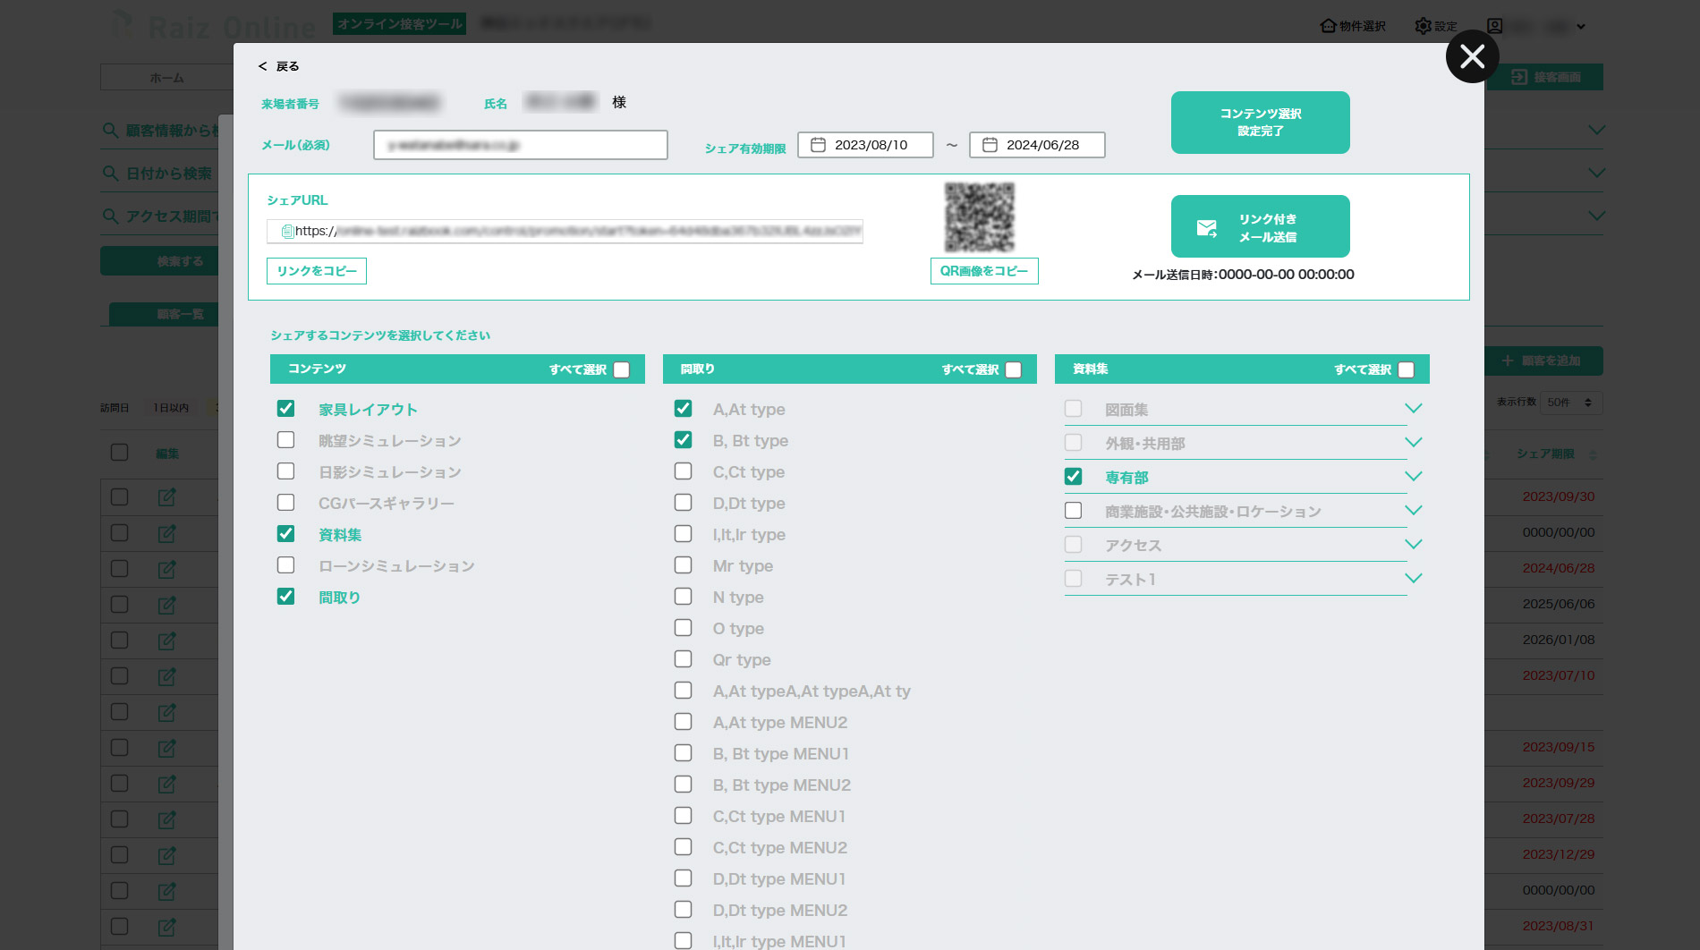Expand the 図面集 section
The width and height of the screenshot is (1700, 950).
[1414, 408]
